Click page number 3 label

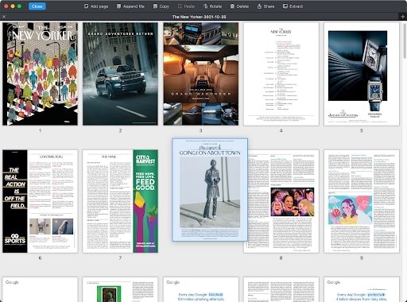201,130
